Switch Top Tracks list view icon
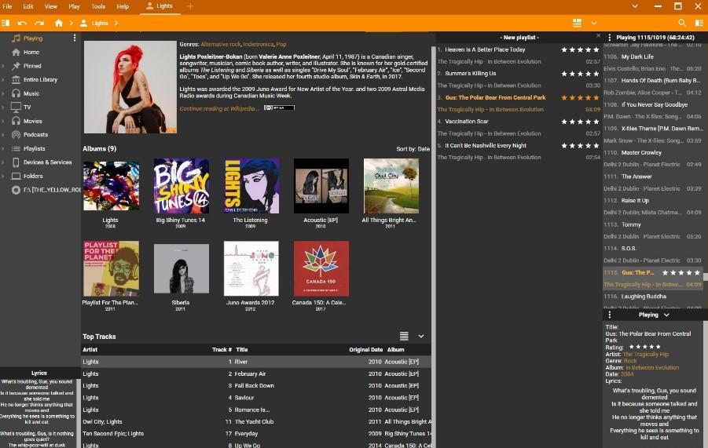Viewport: 708px width, 448px height. tap(404, 337)
